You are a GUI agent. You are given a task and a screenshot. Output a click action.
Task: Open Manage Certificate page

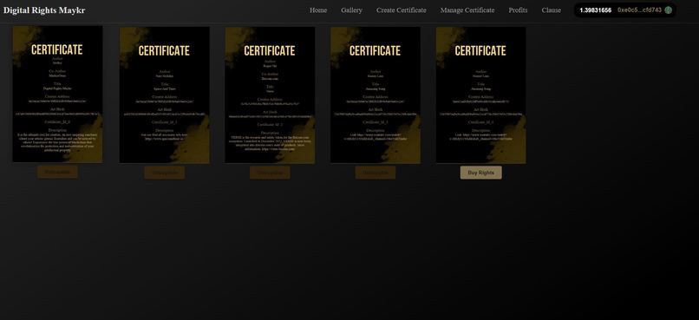pyautogui.click(x=467, y=10)
